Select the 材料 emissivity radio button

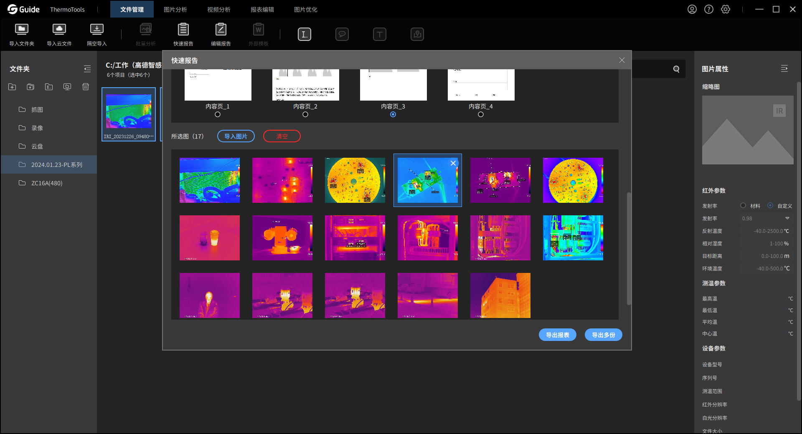(743, 205)
